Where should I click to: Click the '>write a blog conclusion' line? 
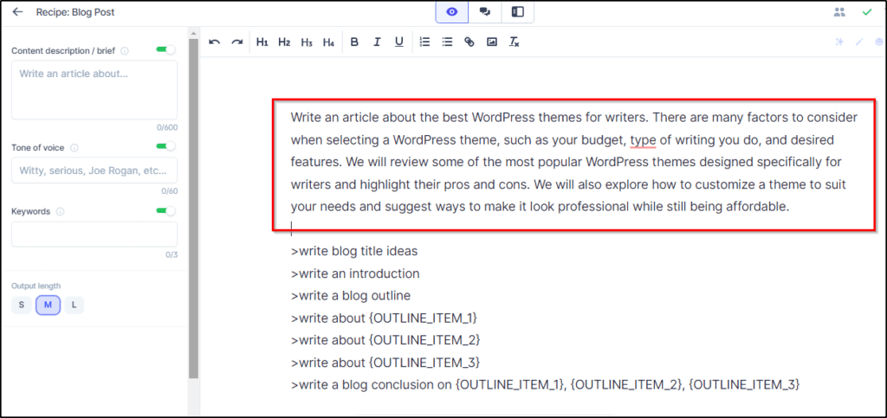[546, 384]
